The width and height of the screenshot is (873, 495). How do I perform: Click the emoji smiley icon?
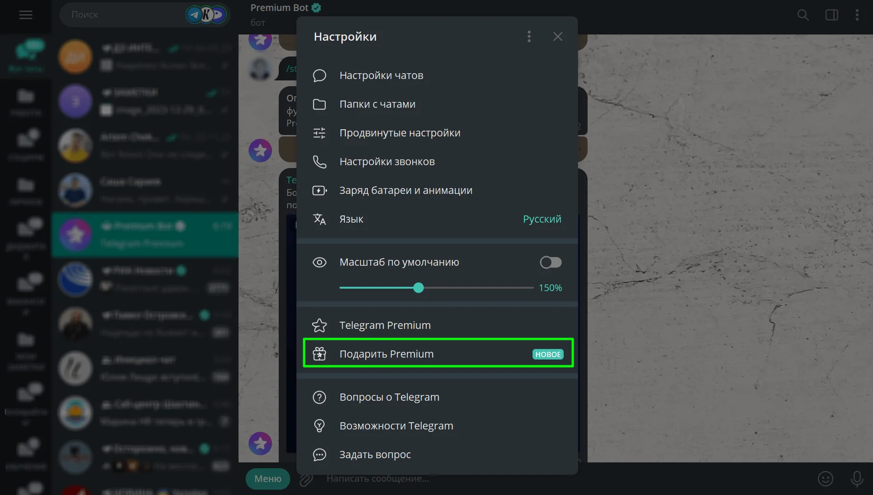click(825, 478)
